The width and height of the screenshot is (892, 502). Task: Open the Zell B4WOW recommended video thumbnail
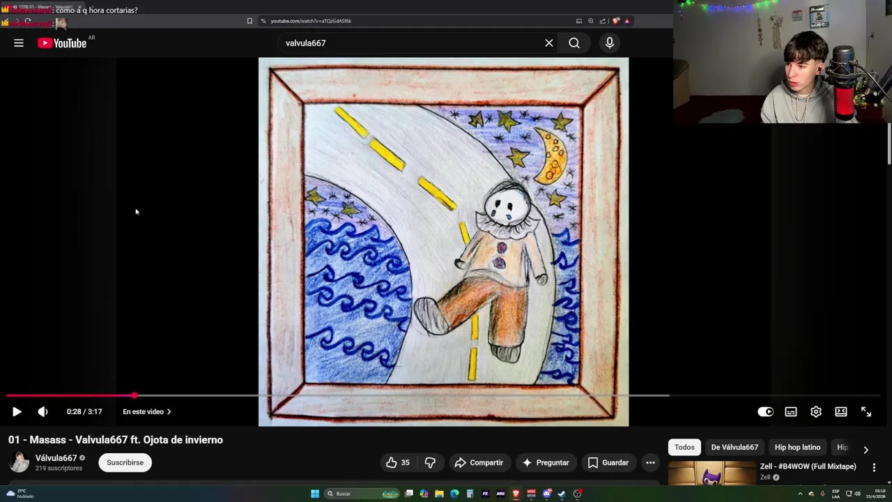coord(712,473)
